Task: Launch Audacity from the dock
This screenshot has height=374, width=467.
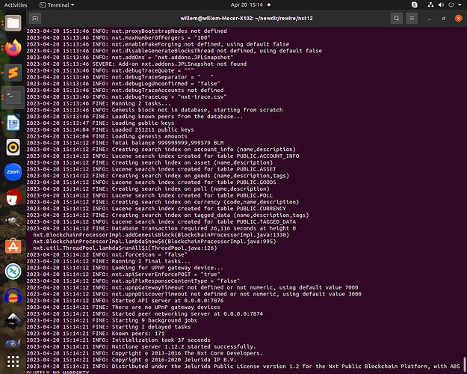Action: [13, 296]
